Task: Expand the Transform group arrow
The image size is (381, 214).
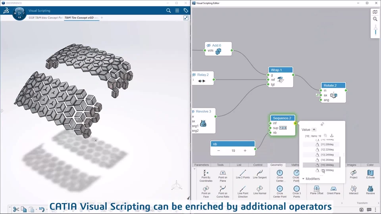Action: 378,203
